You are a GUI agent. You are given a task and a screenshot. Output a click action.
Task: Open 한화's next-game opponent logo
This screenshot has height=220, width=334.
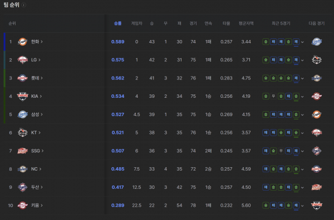[x=317, y=42]
